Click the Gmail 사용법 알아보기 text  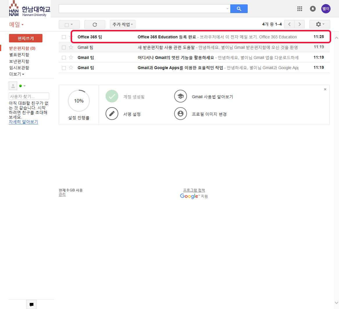point(212,97)
